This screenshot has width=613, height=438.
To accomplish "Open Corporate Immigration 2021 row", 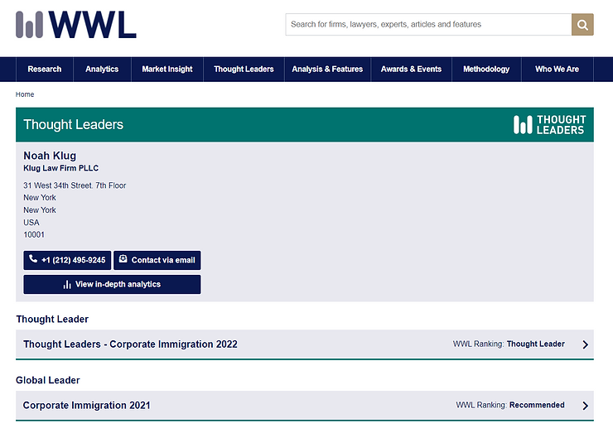I will pyautogui.click(x=305, y=406).
